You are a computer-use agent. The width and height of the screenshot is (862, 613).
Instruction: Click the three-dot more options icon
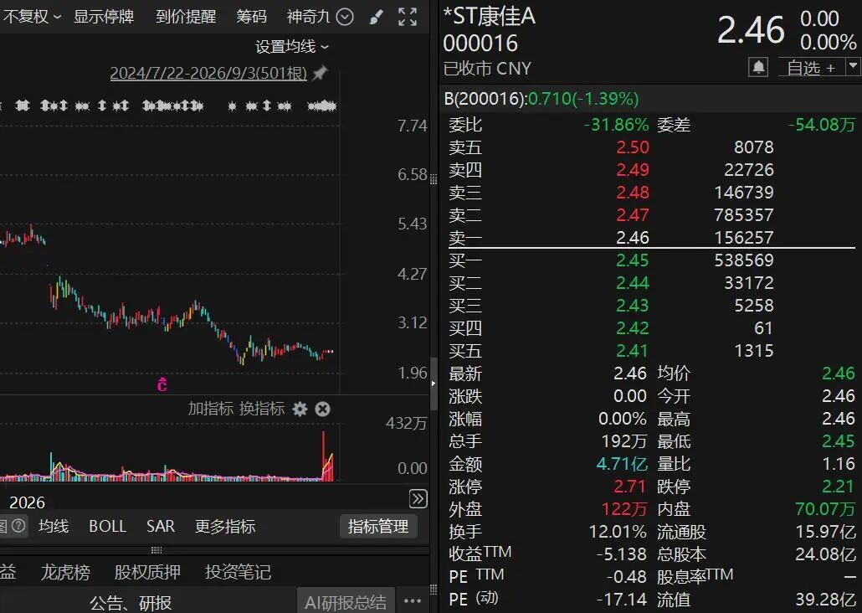pos(413,601)
